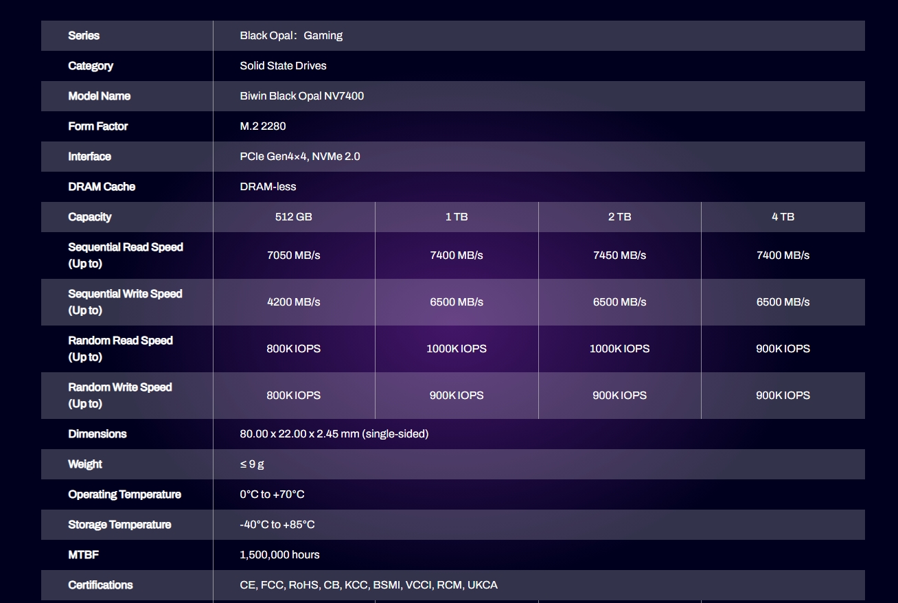The image size is (898, 603).
Task: Select the 4200 MB/s write speed cell
Action: (x=294, y=302)
